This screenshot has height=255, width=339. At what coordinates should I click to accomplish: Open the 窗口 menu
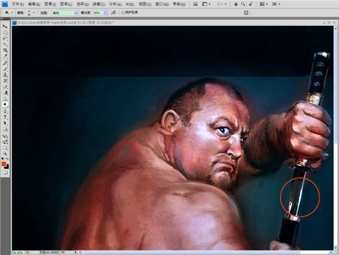(162, 4)
